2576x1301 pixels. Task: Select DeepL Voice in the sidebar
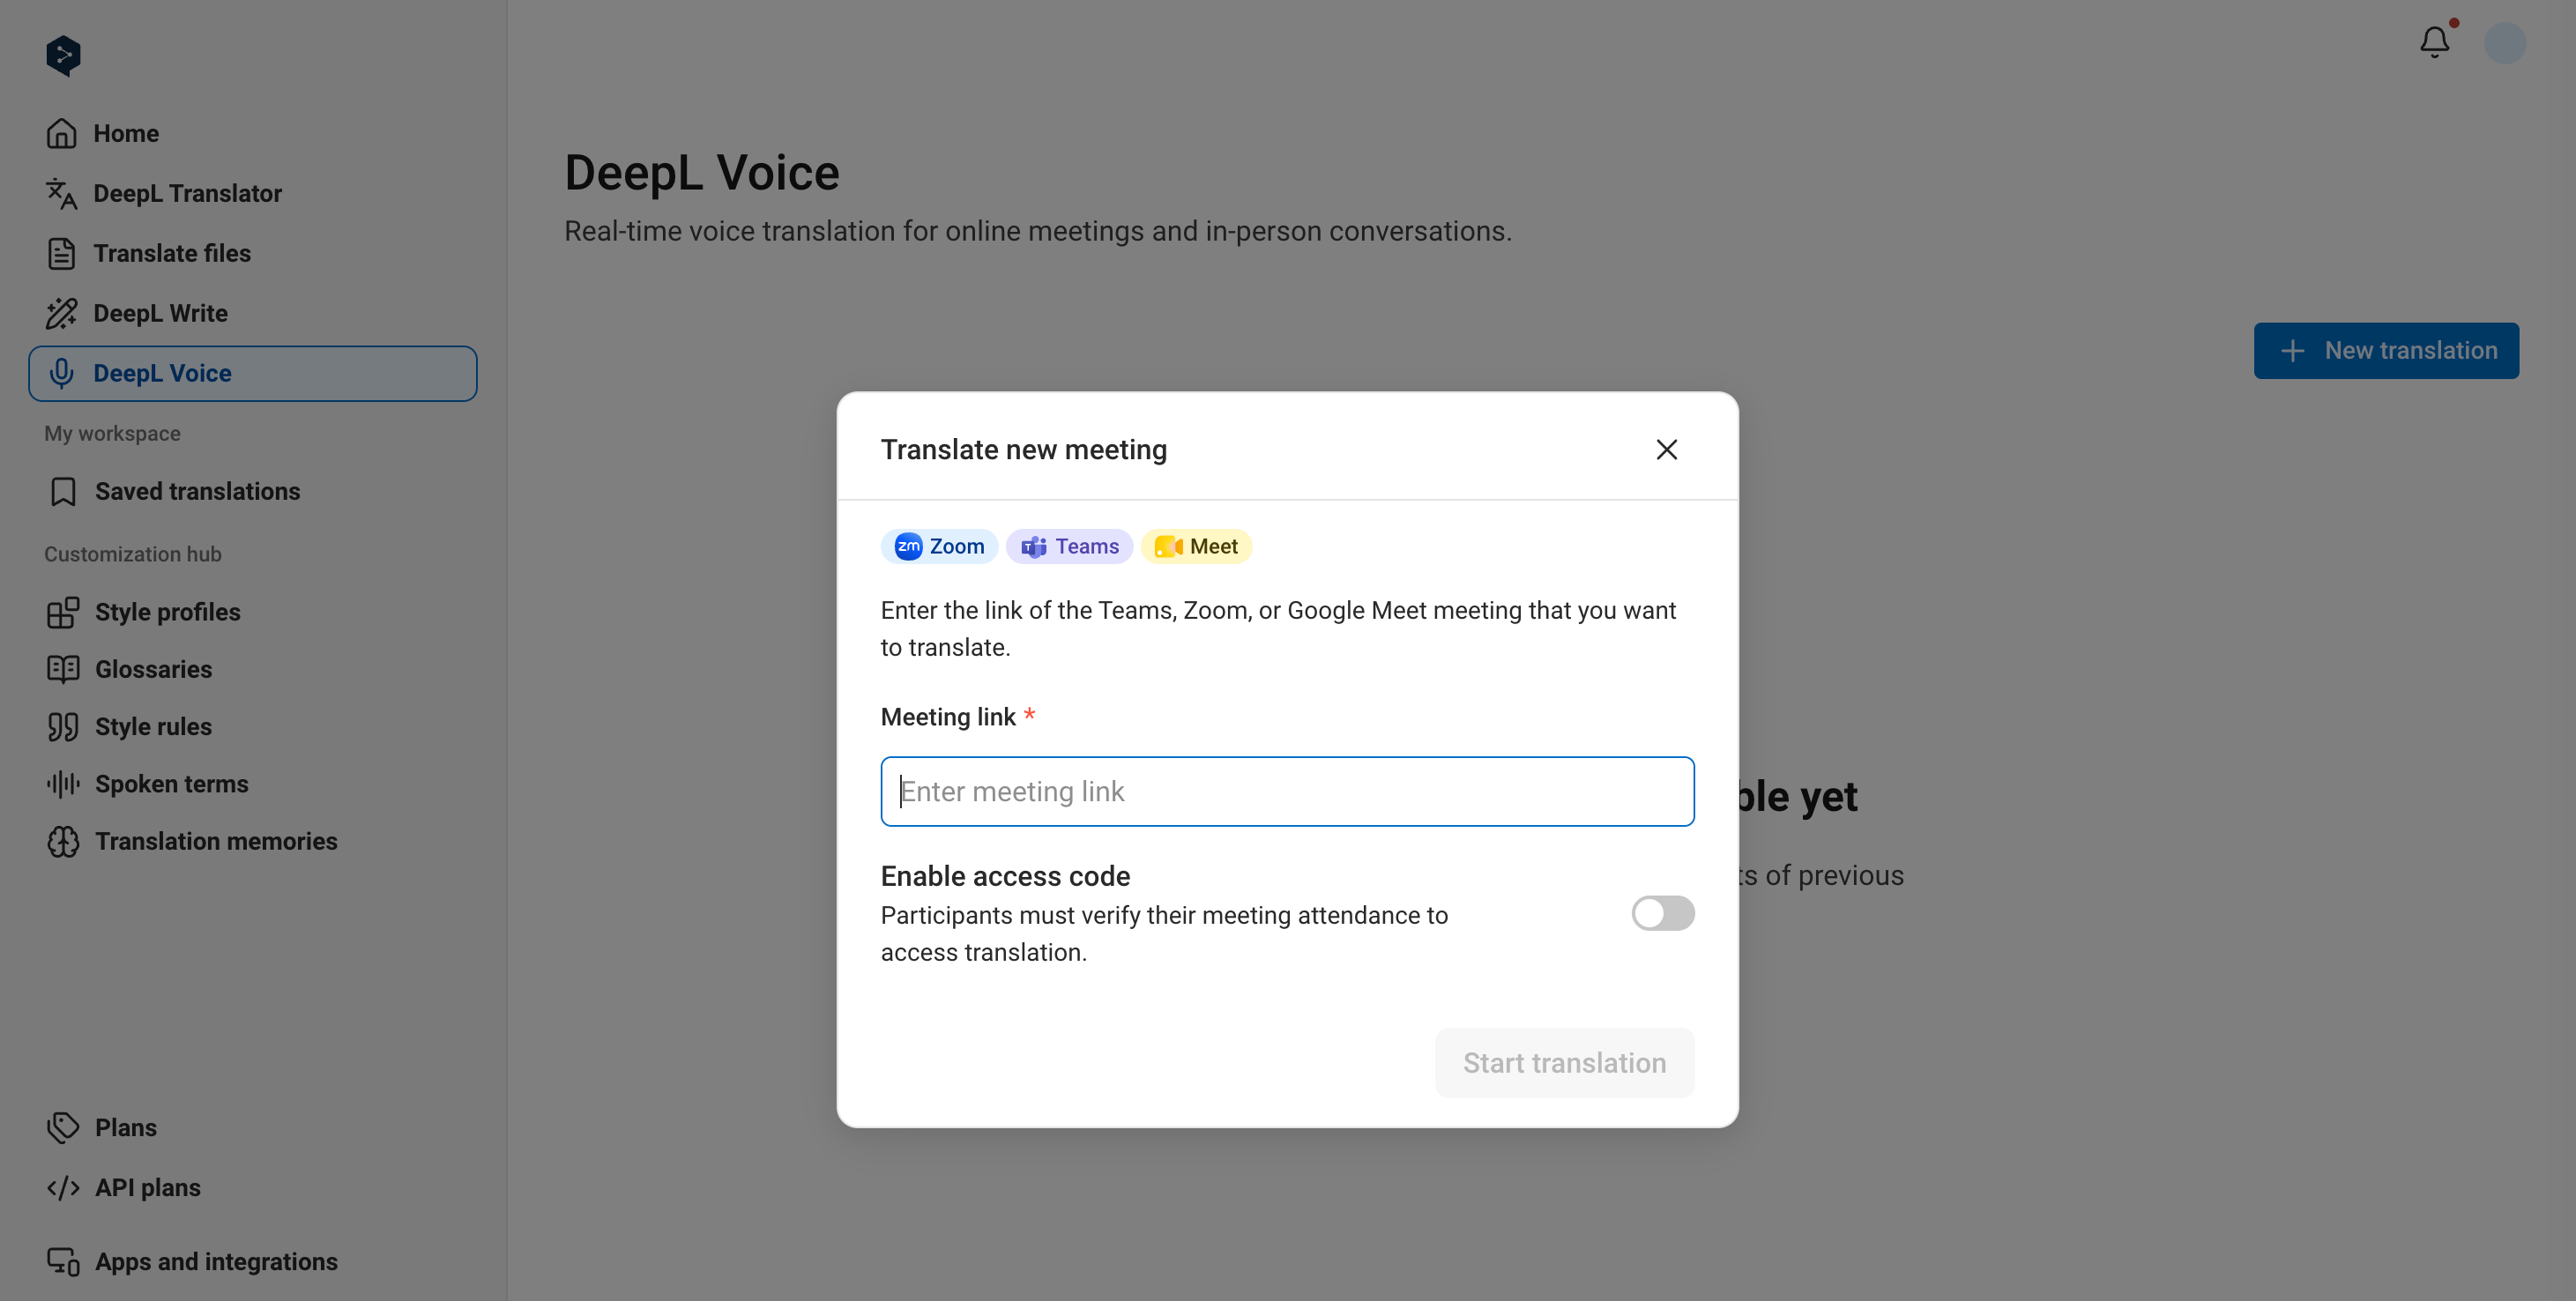252,373
